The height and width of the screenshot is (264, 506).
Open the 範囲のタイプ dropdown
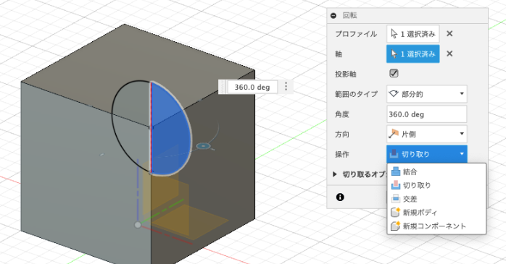click(426, 94)
